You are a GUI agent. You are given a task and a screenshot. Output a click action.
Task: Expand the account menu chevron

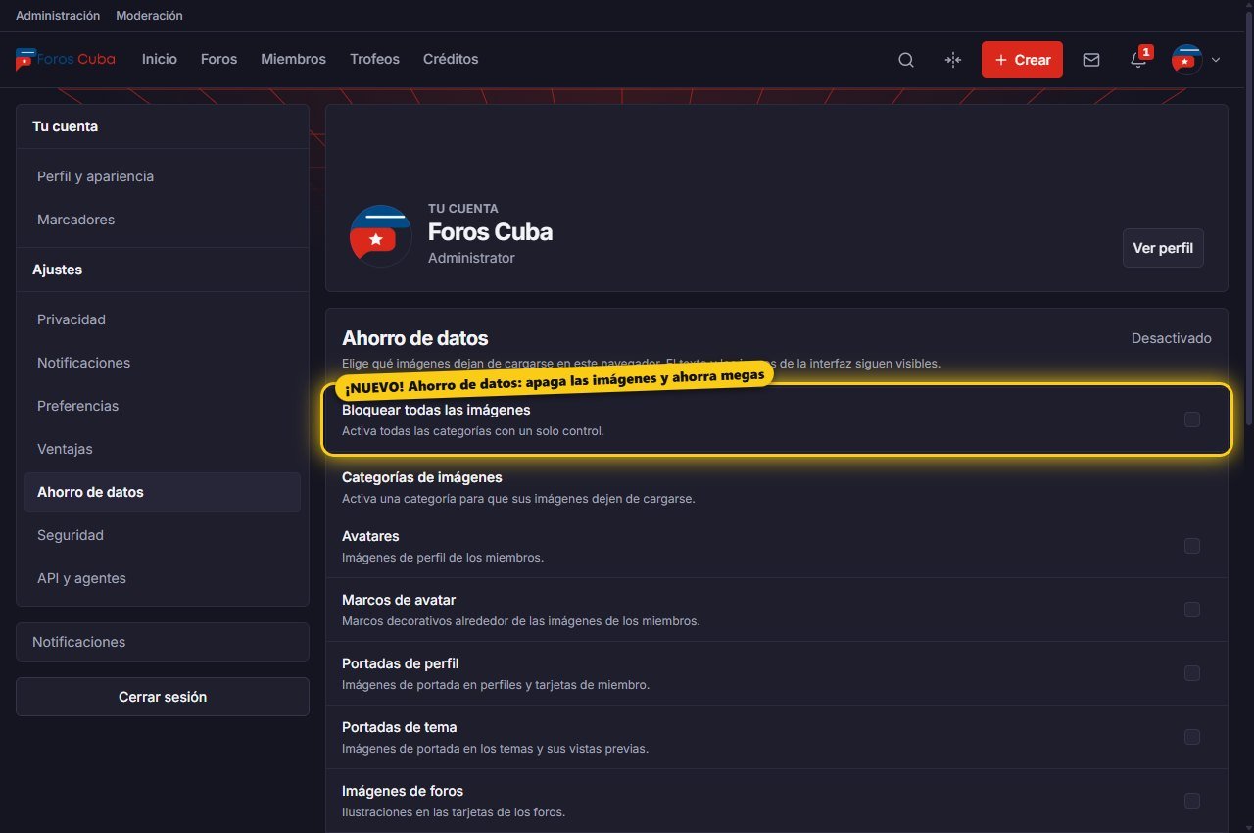1216,60
